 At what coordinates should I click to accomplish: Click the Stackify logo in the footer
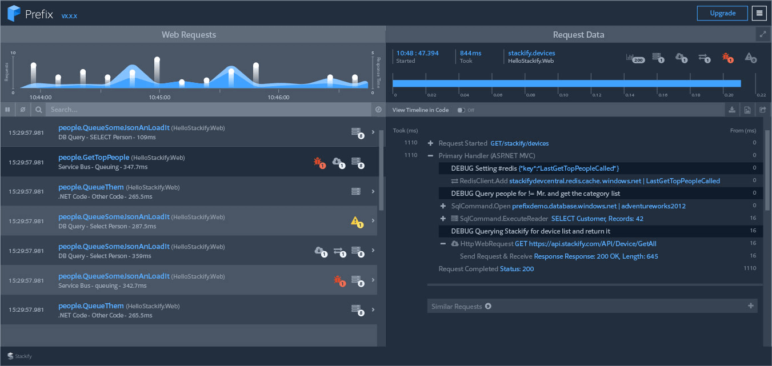click(20, 356)
